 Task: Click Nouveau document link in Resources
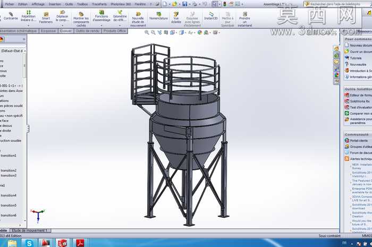pos(359,45)
